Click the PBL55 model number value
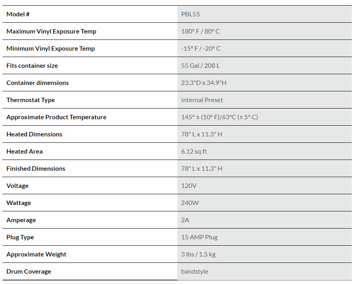This screenshot has width=357, height=284. tap(190, 14)
